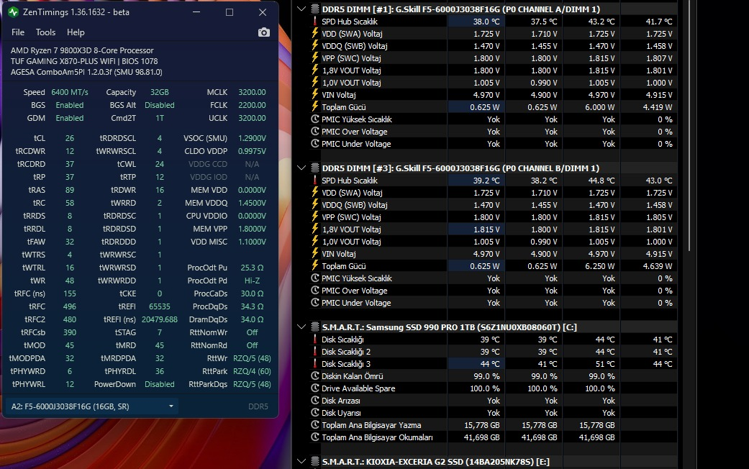This screenshot has width=749, height=469.
Task: Click the ZenTimings app logo in the title bar
Action: (x=14, y=12)
